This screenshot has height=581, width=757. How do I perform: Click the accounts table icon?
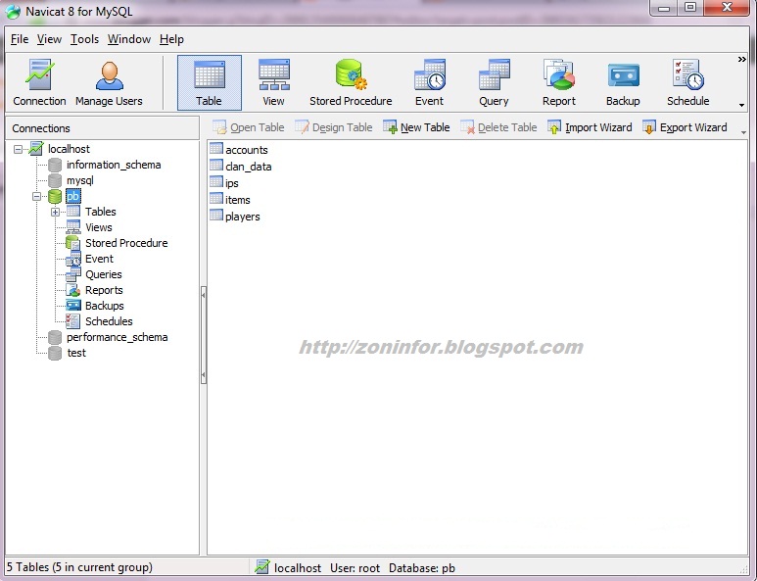(216, 149)
